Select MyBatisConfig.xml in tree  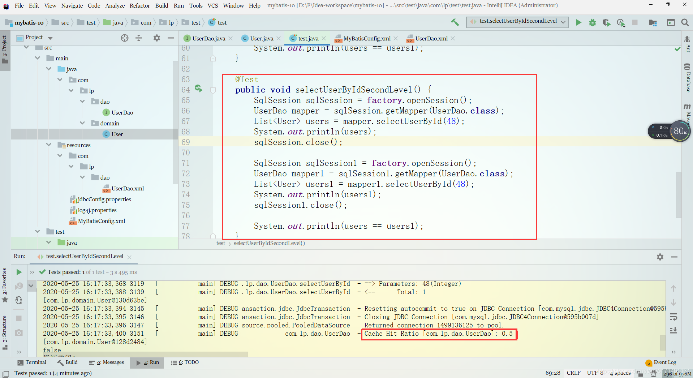(x=98, y=221)
